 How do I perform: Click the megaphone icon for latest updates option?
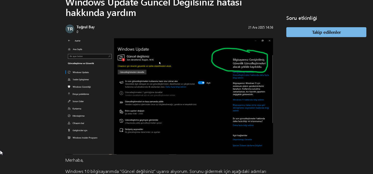[x=121, y=82]
